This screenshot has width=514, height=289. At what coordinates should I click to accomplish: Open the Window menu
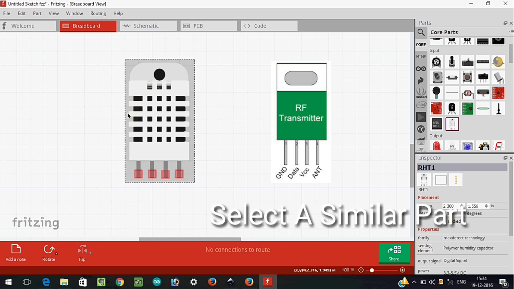pyautogui.click(x=74, y=13)
